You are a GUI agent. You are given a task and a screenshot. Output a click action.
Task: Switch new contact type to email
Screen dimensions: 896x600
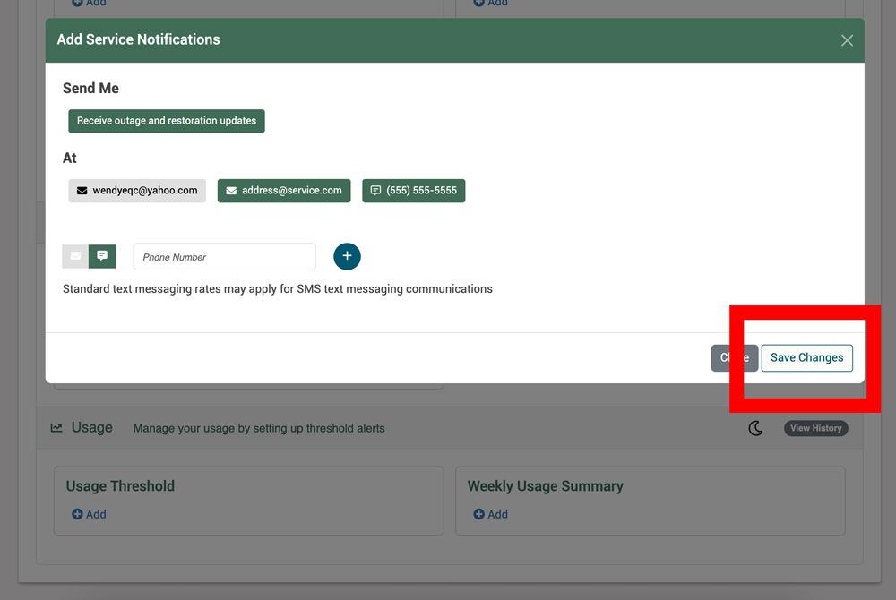[75, 256]
